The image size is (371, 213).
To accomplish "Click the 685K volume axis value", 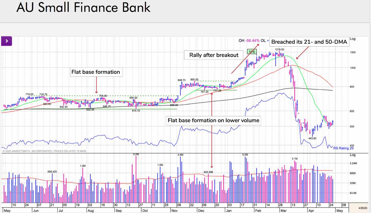I will tap(353, 173).
